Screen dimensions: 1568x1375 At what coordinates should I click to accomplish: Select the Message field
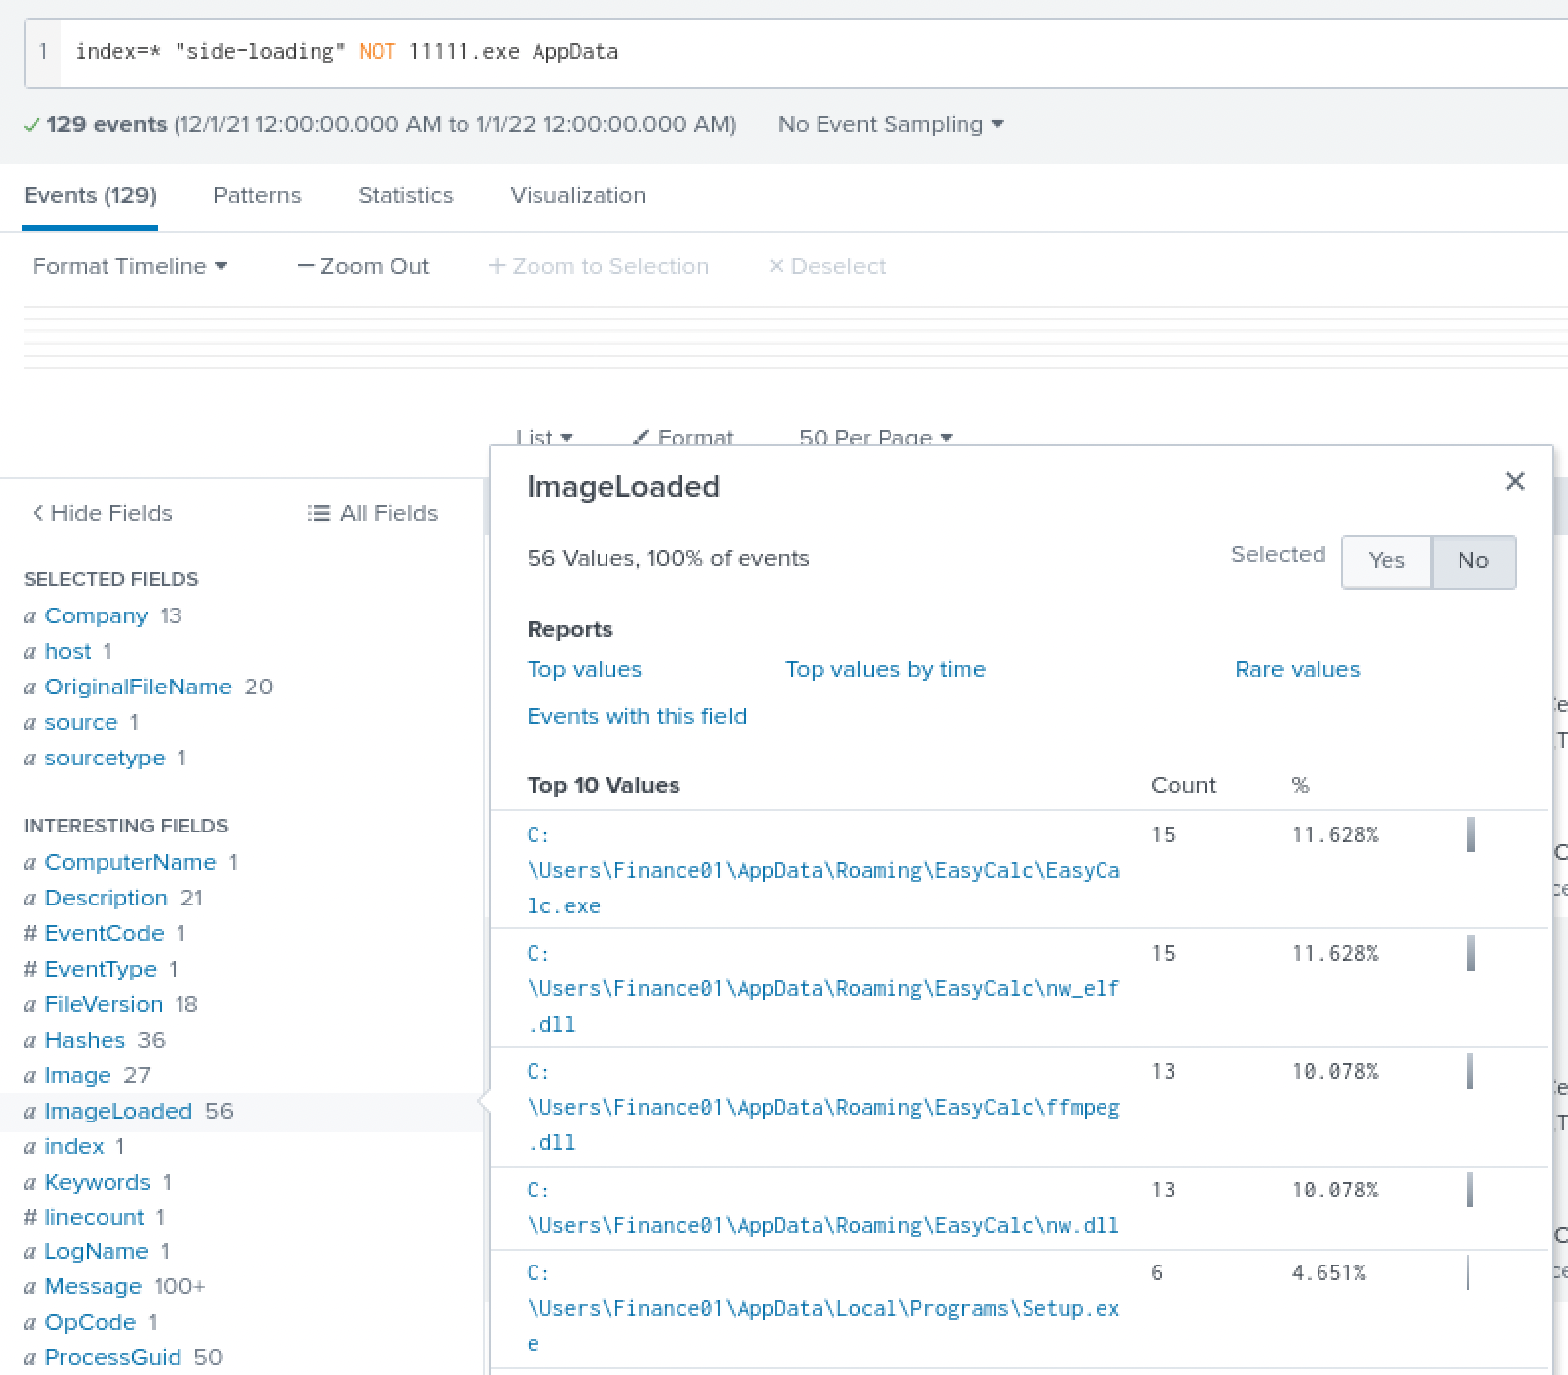pyautogui.click(x=93, y=1286)
